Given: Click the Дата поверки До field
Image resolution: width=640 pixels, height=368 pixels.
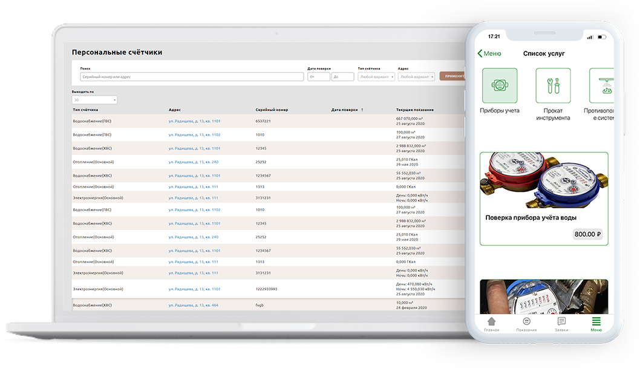Looking at the screenshot, I should (x=342, y=77).
